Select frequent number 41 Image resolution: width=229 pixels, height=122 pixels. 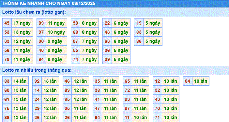coord(98,99)
